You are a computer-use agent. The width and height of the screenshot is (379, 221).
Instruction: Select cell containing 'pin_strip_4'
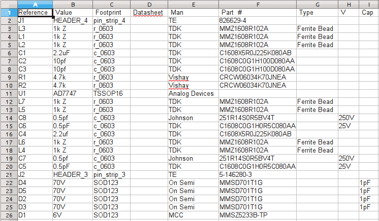pyautogui.click(x=111, y=21)
